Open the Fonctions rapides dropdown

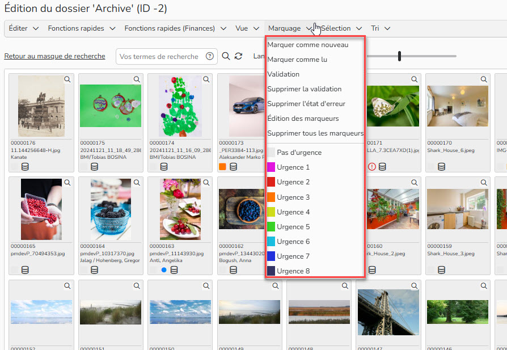coord(82,28)
